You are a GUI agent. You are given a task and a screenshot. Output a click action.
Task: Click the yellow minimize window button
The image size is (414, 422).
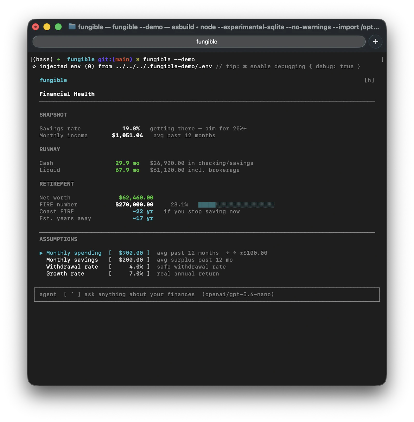[x=47, y=27]
